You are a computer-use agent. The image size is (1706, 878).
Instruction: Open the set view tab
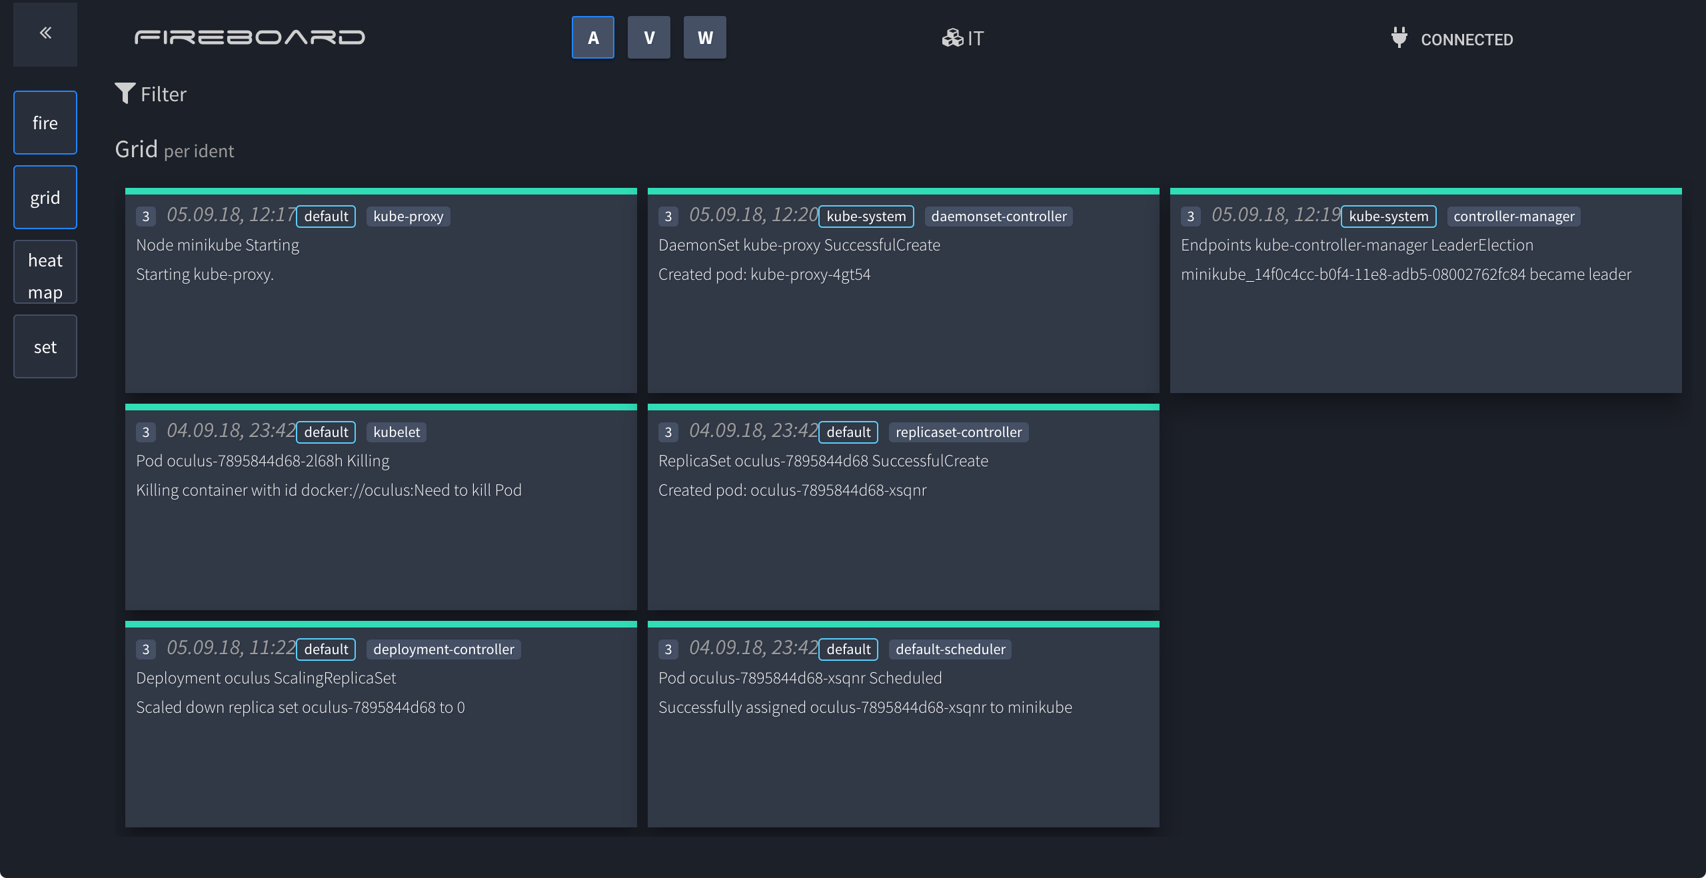(45, 346)
